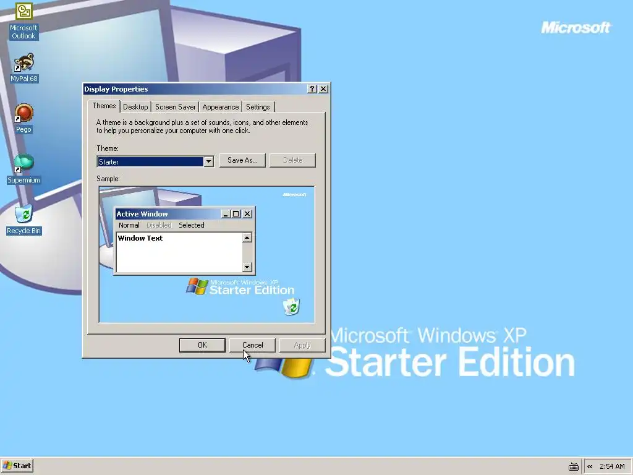The height and width of the screenshot is (475, 633).
Task: Click the Normal menu item in sample
Action: click(129, 225)
